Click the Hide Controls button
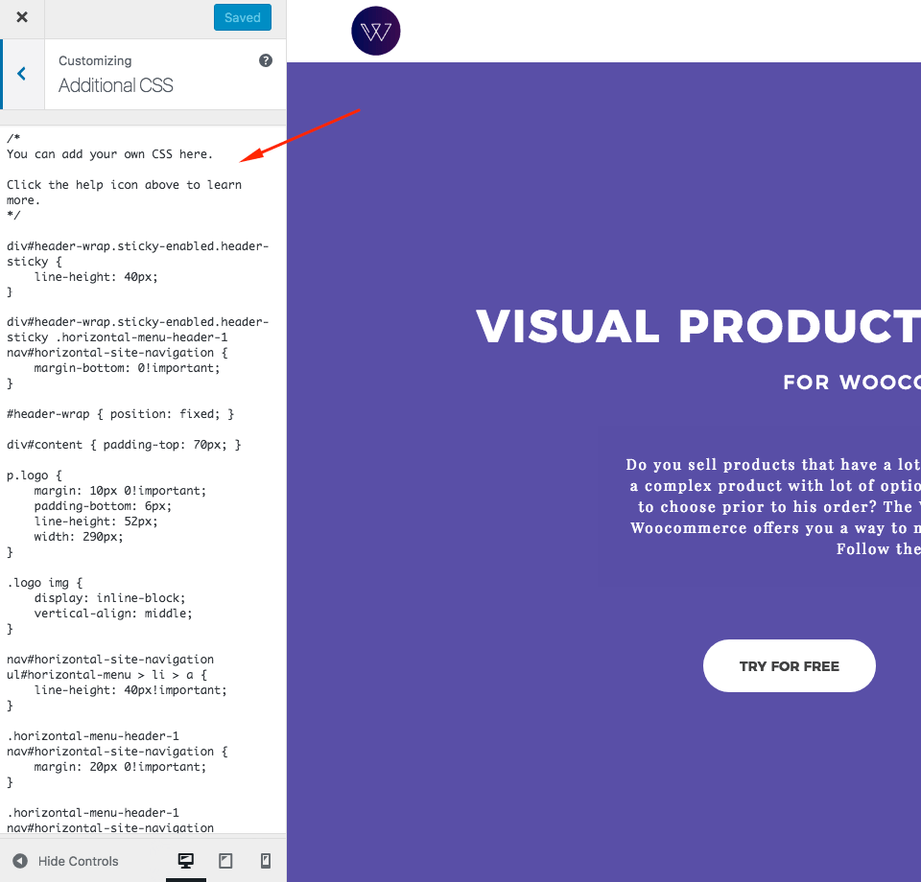 [66, 861]
